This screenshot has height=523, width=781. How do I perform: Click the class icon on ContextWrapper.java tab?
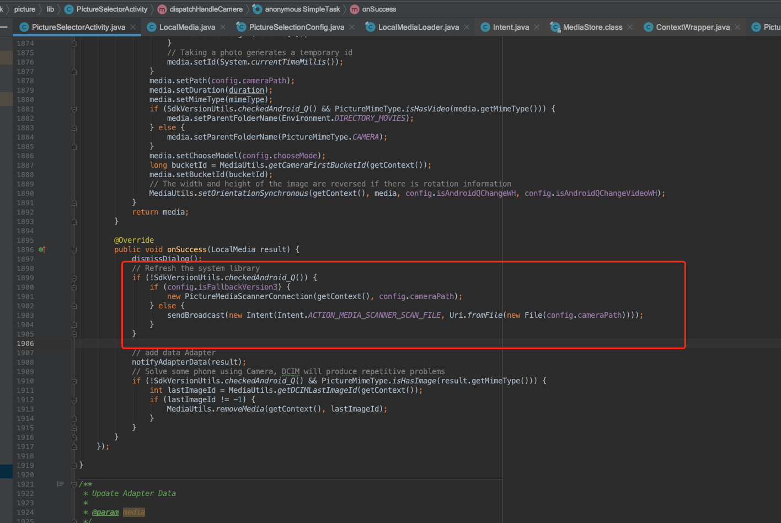click(x=649, y=26)
